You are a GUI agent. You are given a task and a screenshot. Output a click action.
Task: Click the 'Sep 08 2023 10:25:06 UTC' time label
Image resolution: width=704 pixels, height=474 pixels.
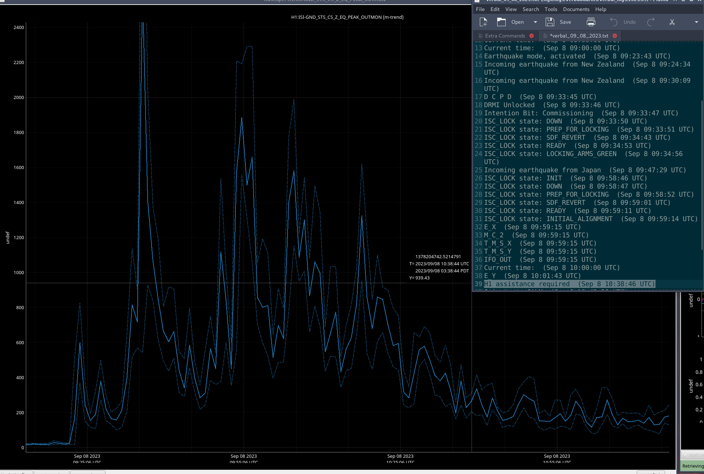(400, 459)
